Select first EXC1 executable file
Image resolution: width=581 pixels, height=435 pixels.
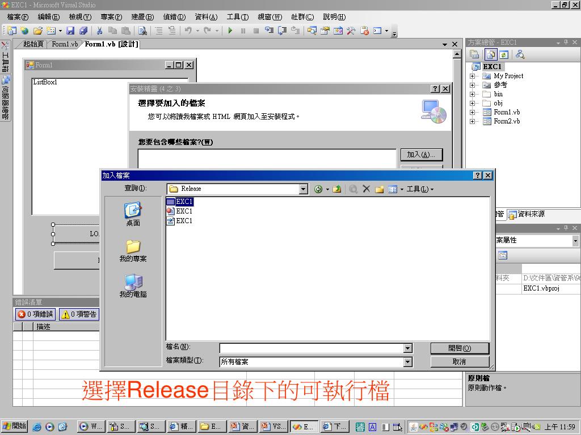click(x=180, y=202)
